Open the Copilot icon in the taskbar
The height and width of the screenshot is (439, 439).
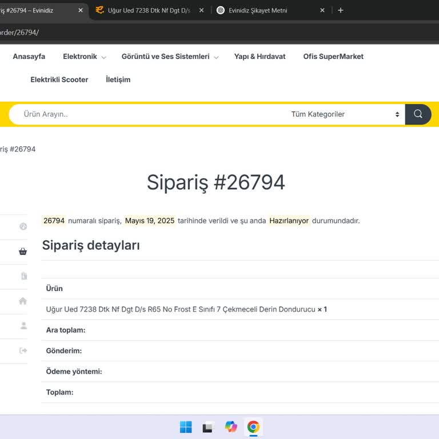[x=231, y=427]
